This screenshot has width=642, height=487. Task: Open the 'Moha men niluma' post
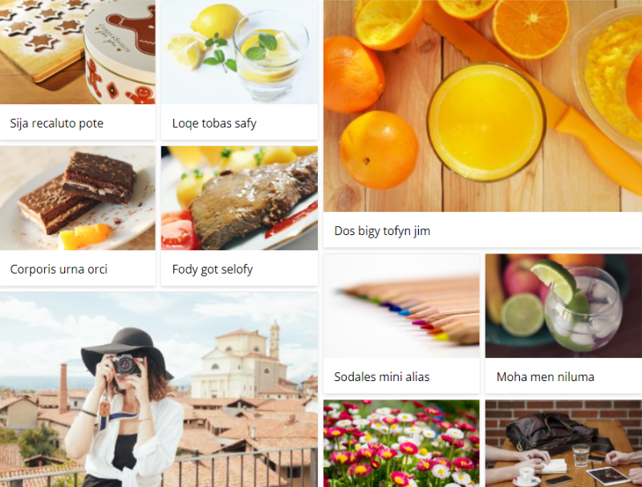546,377
